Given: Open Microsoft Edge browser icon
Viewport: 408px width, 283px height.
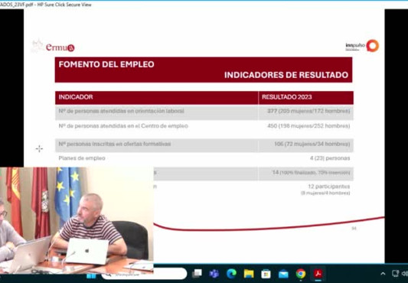Looking at the screenshot, I should [x=231, y=274].
